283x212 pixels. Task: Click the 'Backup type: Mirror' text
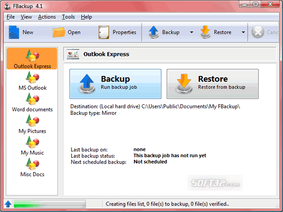(x=93, y=113)
